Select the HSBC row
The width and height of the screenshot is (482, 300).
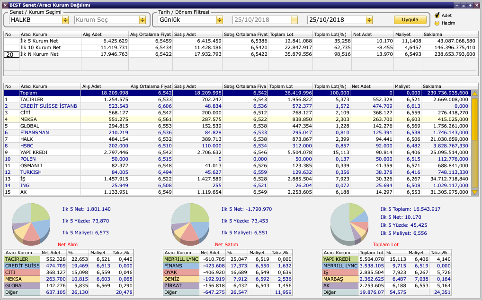(236, 146)
